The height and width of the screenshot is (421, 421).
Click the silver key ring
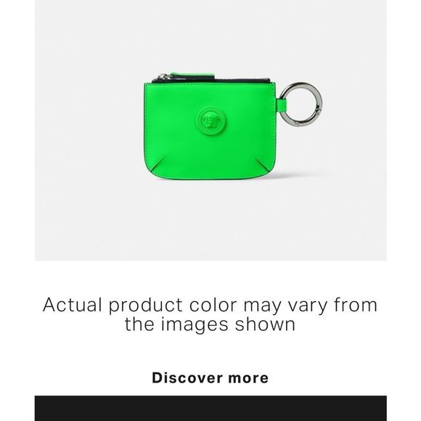click(x=301, y=105)
